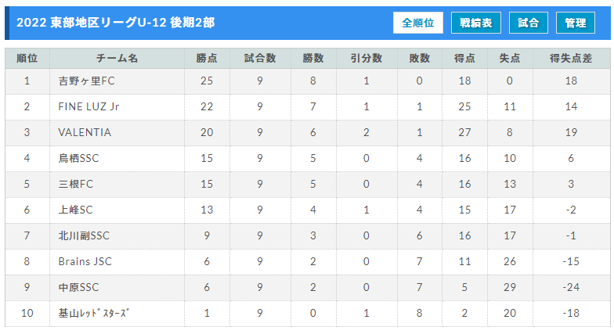Click the 勝点 column header

tap(207, 59)
